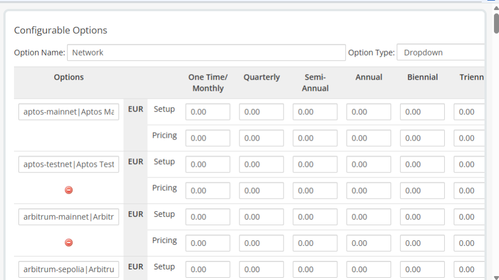Image resolution: width=499 pixels, height=280 pixels.
Task: Click aptos-testnet Setup Annual field
Action: 369,165
